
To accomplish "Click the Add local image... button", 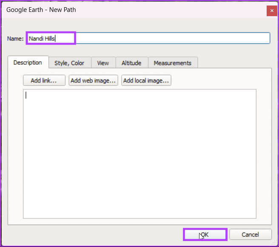I will (146, 80).
